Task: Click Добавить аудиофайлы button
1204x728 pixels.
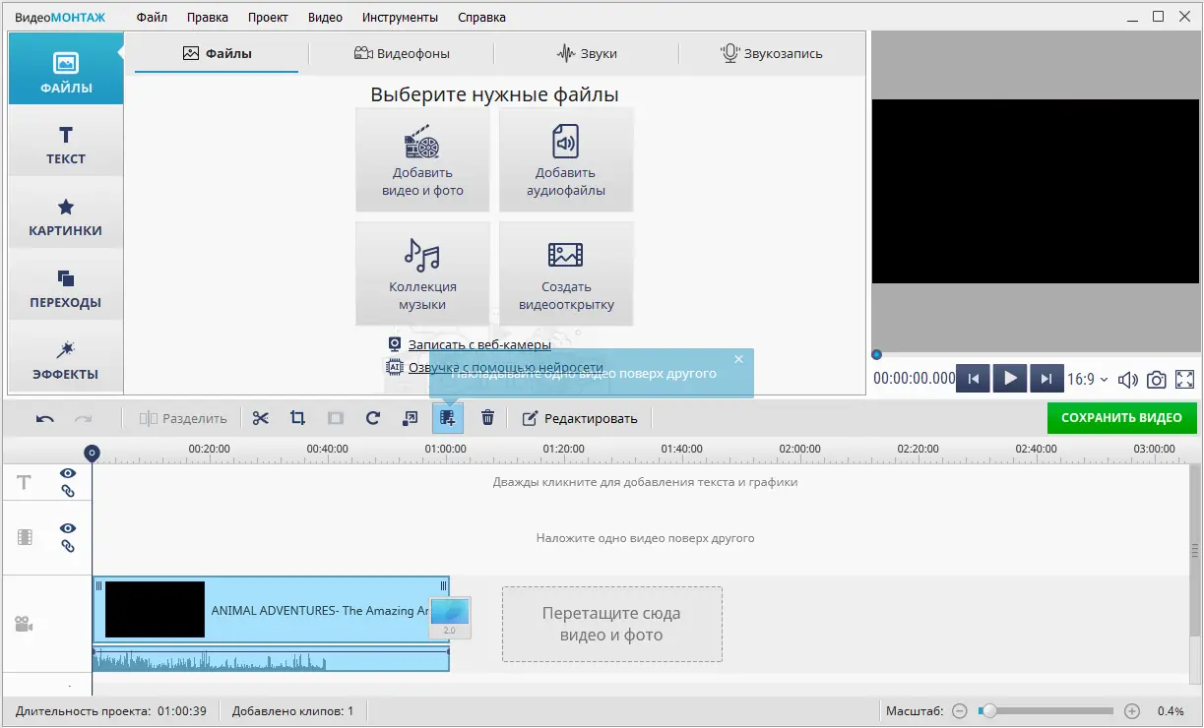Action: pos(566,159)
